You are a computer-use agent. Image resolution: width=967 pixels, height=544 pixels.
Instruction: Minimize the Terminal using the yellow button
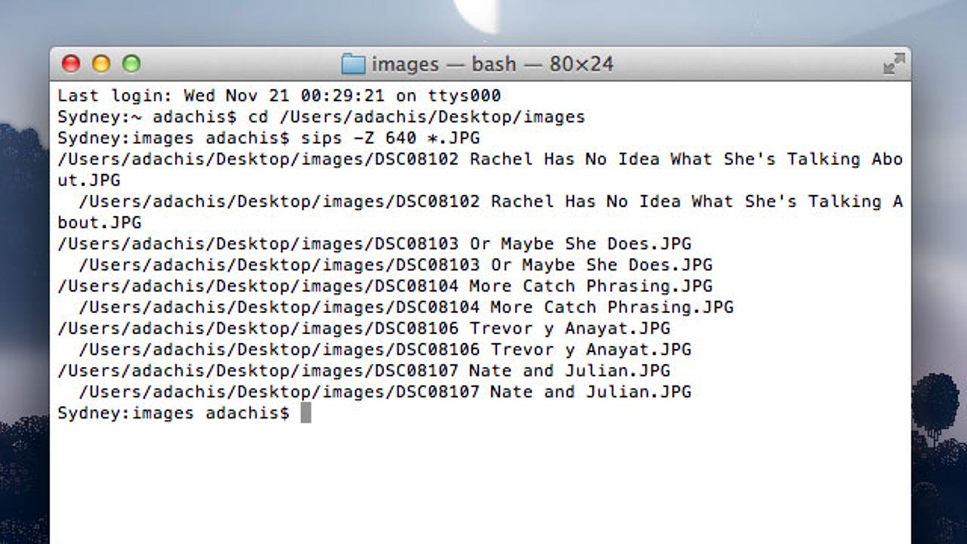point(101,63)
